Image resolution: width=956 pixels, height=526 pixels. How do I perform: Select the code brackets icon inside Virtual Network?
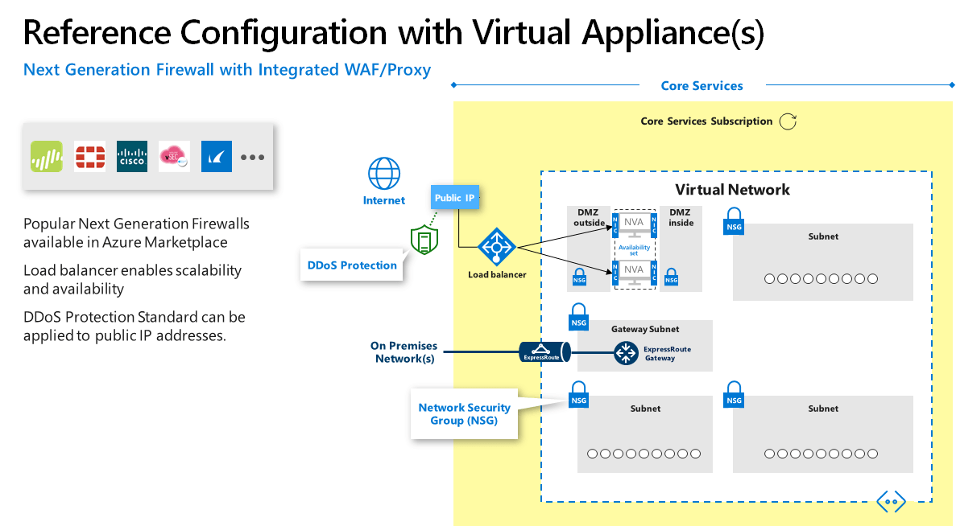890,501
